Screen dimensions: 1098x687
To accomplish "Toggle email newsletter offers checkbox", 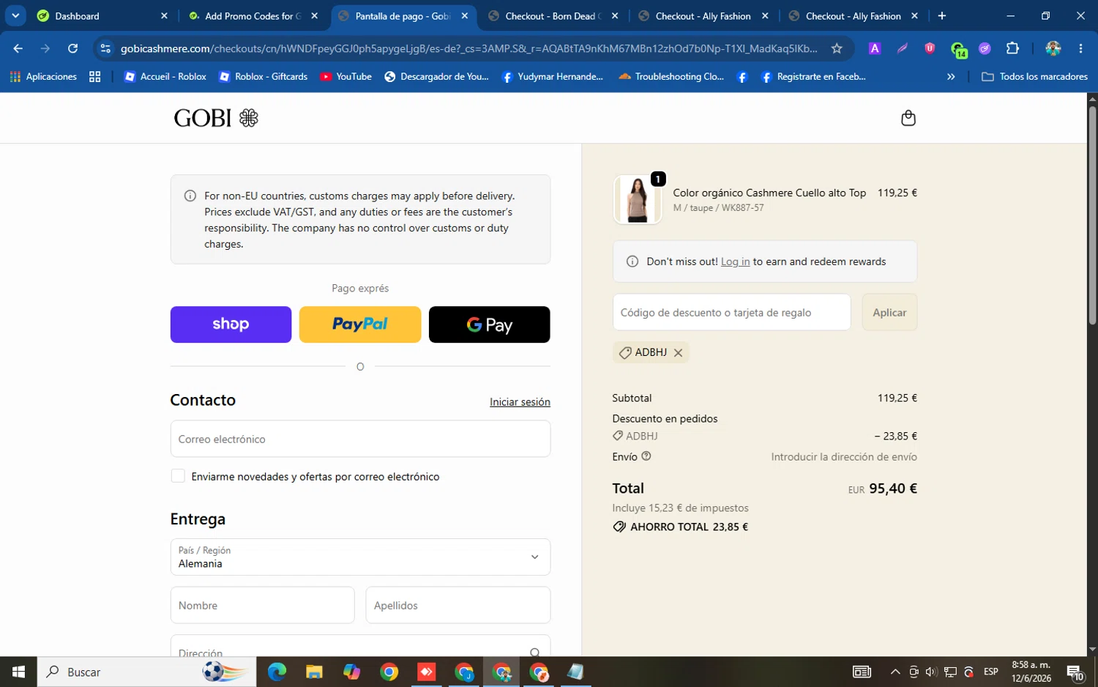I will click(178, 476).
